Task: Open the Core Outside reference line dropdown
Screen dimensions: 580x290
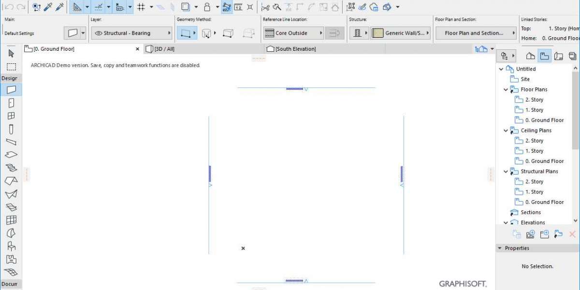Action: point(293,33)
